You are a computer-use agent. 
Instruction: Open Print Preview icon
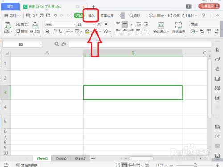[48, 16]
